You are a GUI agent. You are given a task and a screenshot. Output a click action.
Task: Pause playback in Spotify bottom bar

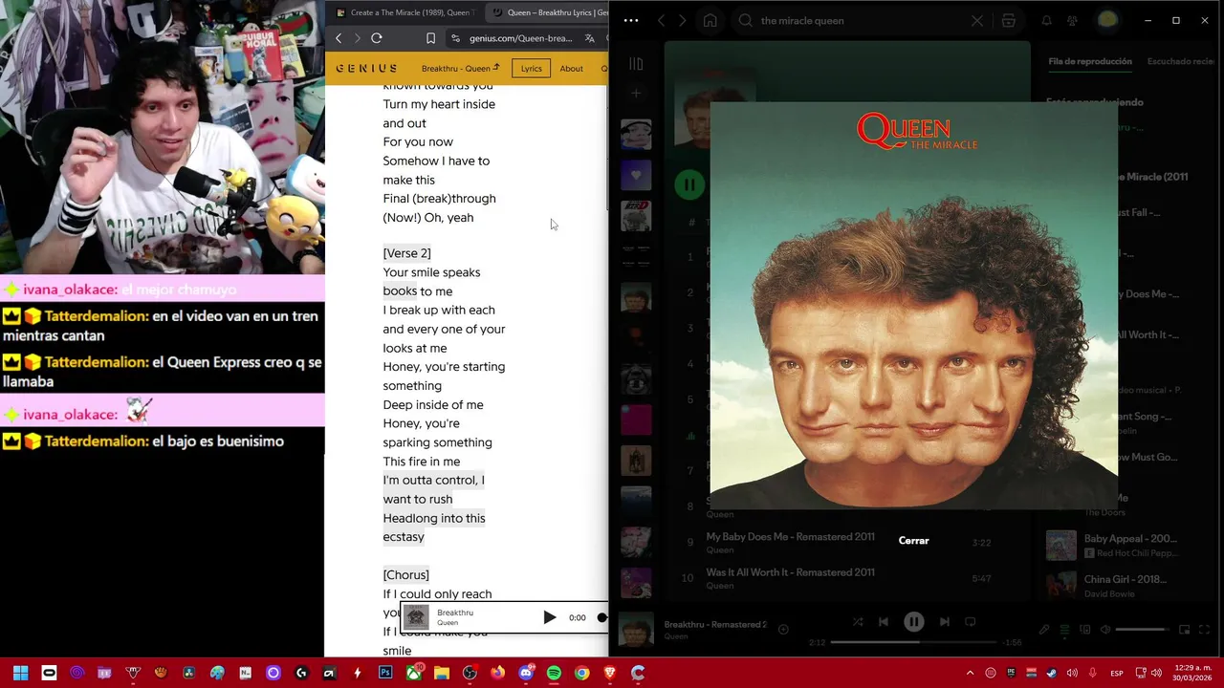coord(914,622)
